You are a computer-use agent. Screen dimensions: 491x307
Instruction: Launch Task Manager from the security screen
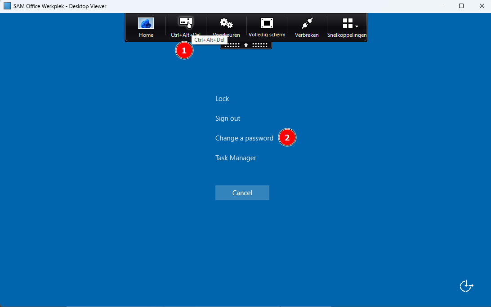[236, 158]
